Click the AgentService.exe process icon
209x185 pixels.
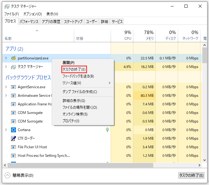coord(13,87)
